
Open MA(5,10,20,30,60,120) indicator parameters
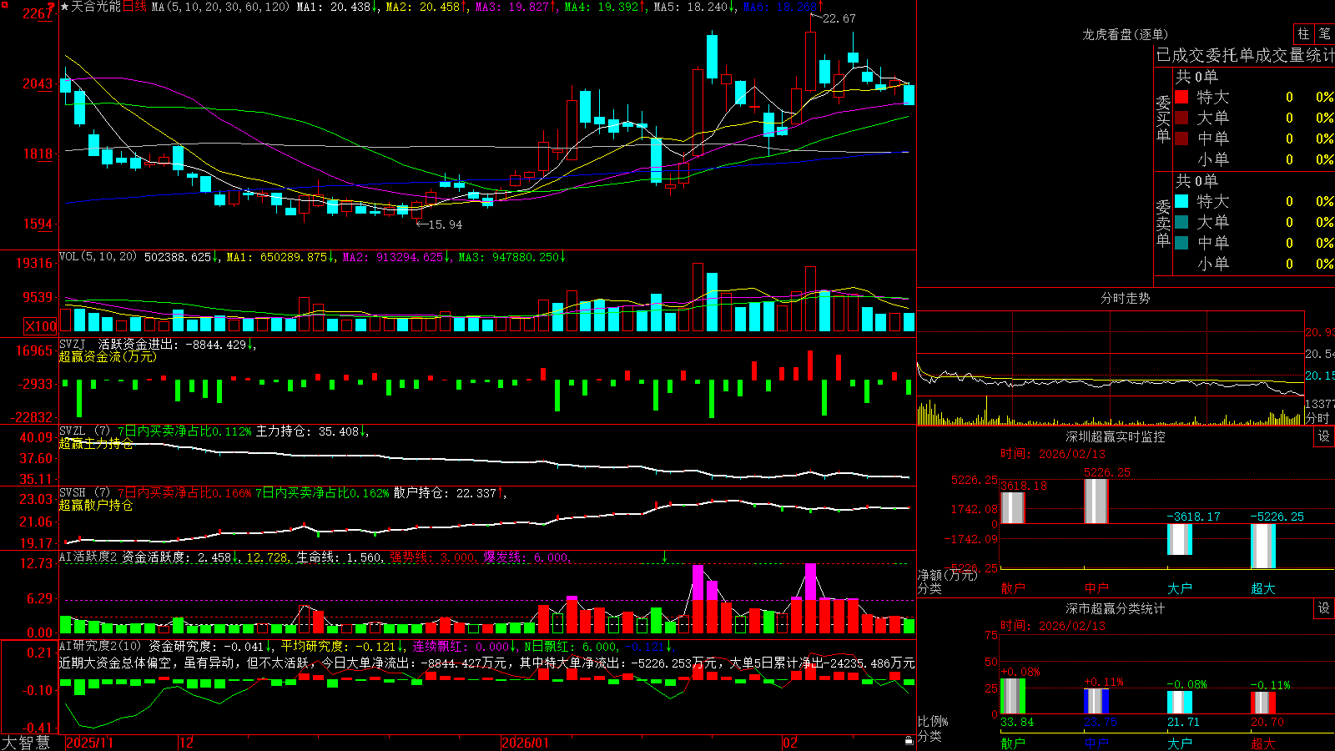point(220,7)
